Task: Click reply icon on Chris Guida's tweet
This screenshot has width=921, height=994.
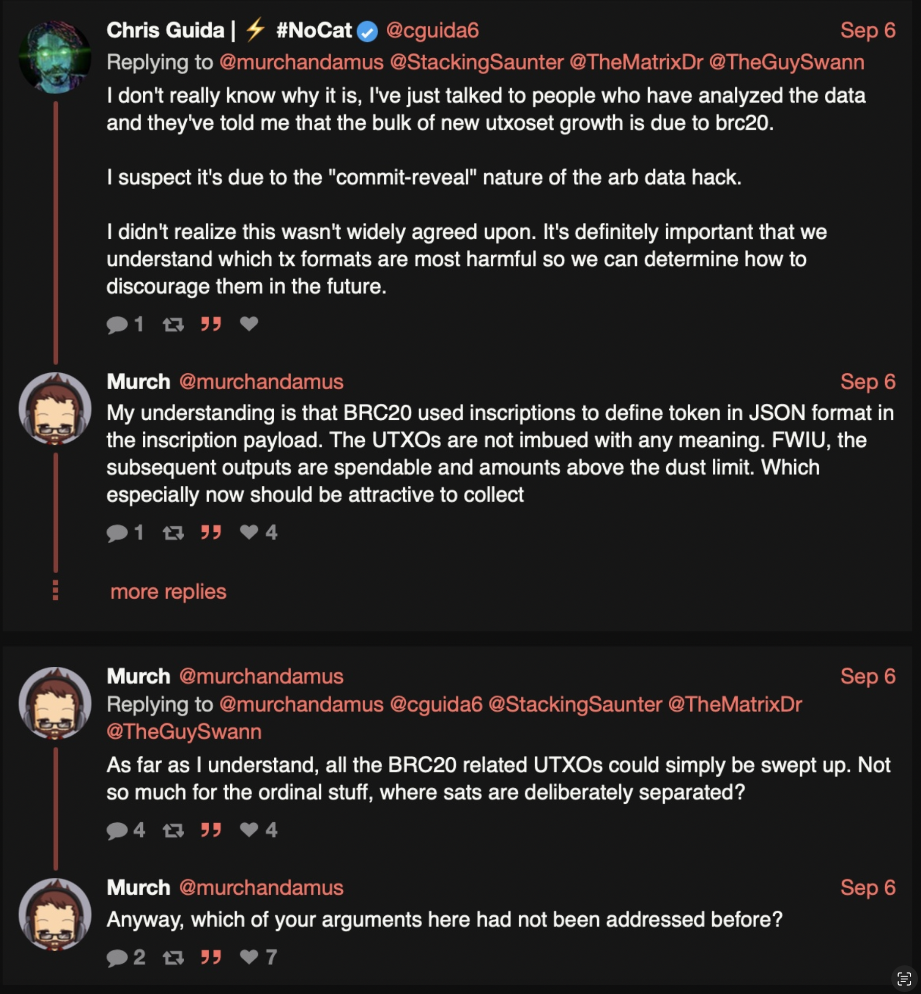Action: point(117,324)
